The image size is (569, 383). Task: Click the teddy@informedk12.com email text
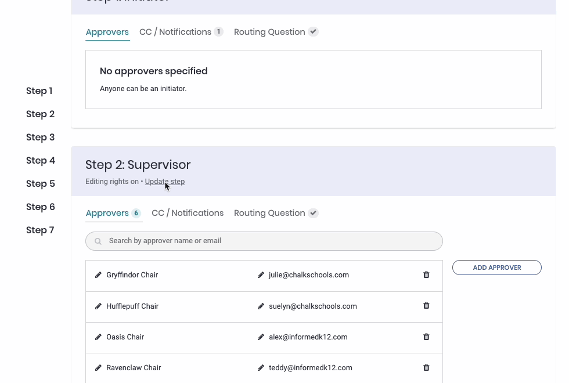[311, 368]
